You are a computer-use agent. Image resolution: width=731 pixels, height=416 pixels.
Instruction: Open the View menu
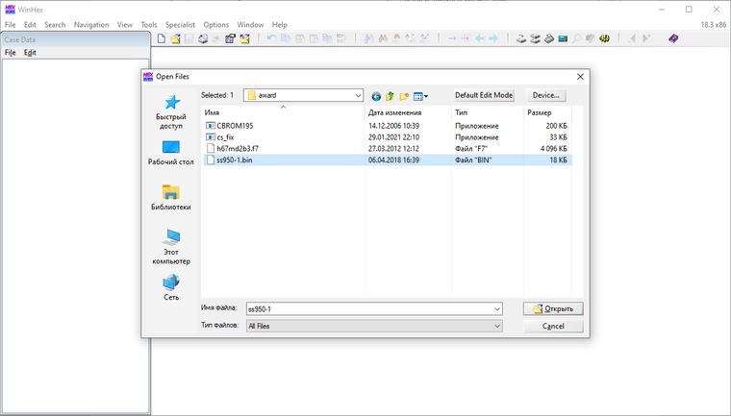125,25
